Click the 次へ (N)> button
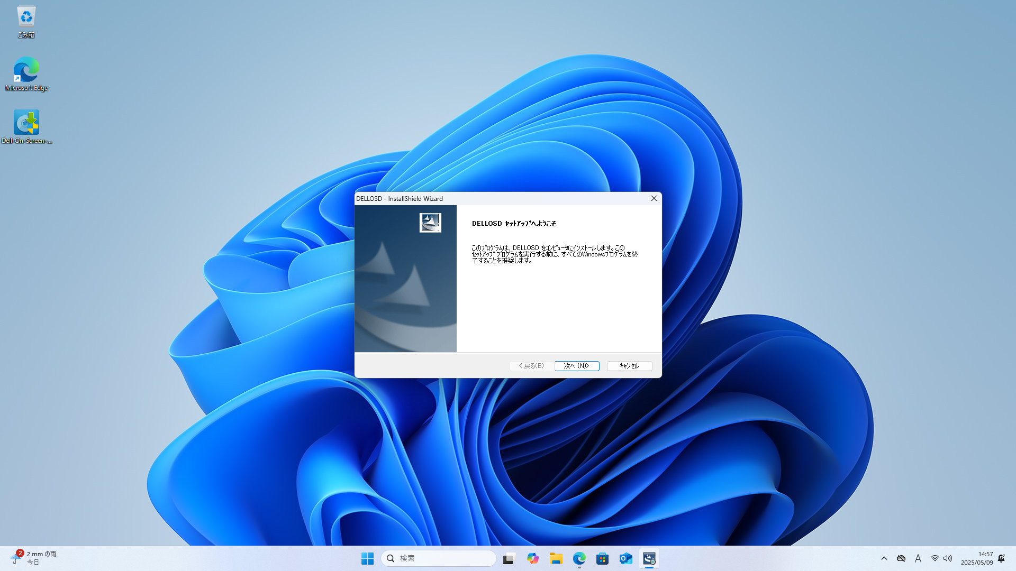1016x571 pixels. pyautogui.click(x=577, y=366)
